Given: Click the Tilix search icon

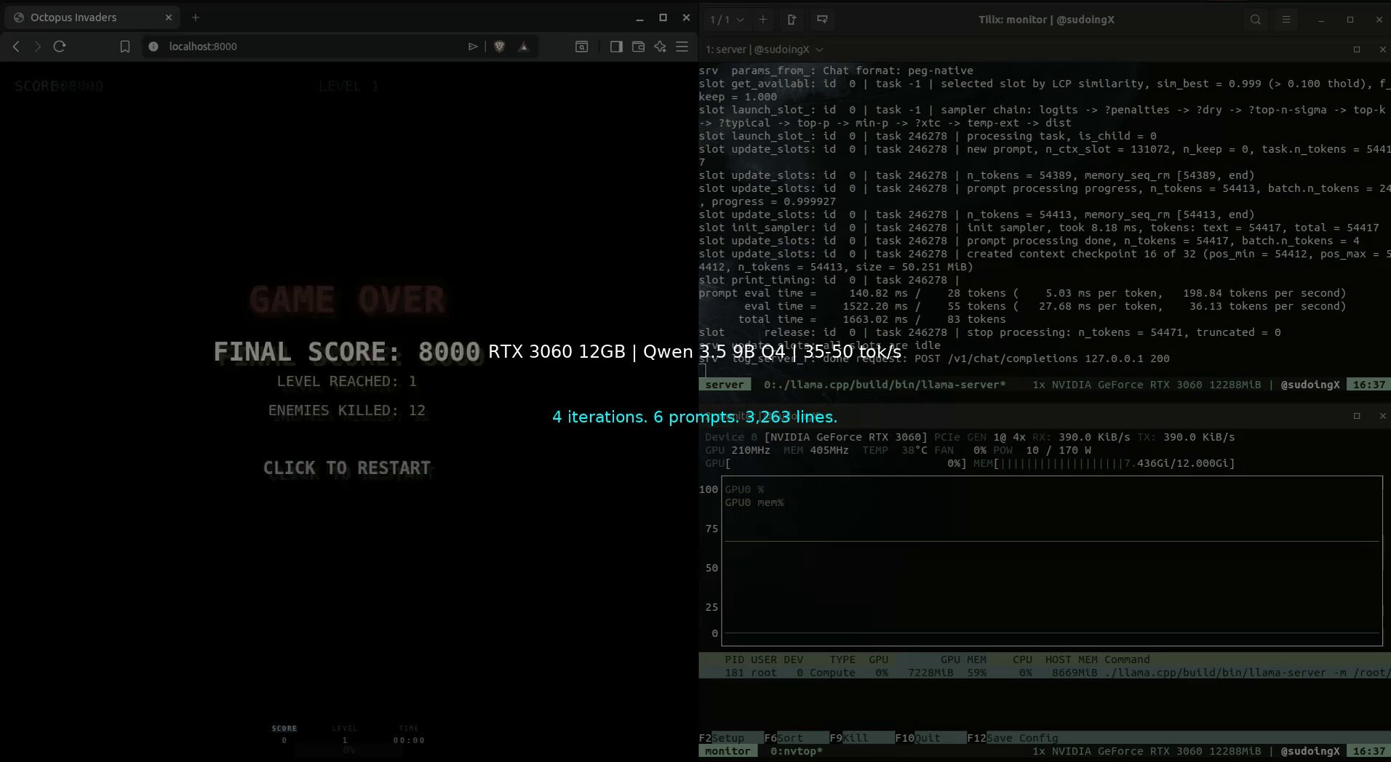Looking at the screenshot, I should (x=1255, y=20).
